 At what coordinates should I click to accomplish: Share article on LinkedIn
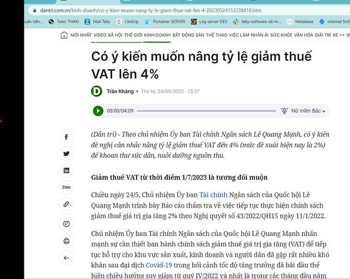point(66,171)
